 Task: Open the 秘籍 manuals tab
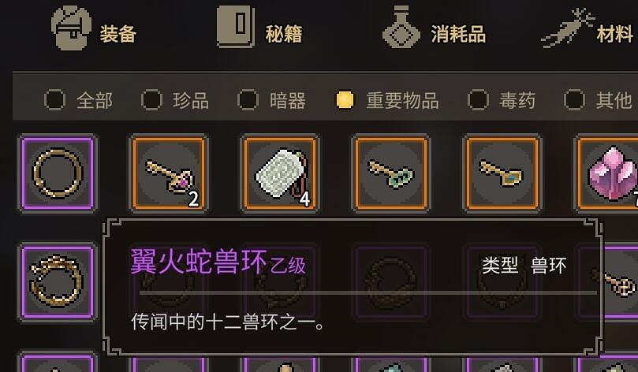point(260,28)
